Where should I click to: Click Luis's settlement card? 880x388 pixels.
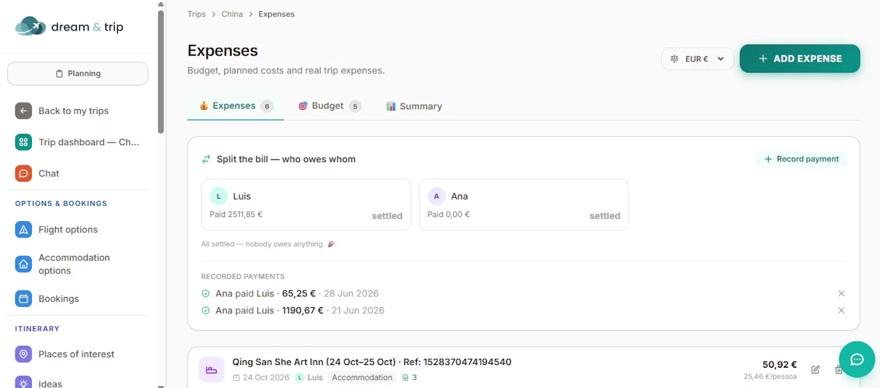[x=306, y=204]
